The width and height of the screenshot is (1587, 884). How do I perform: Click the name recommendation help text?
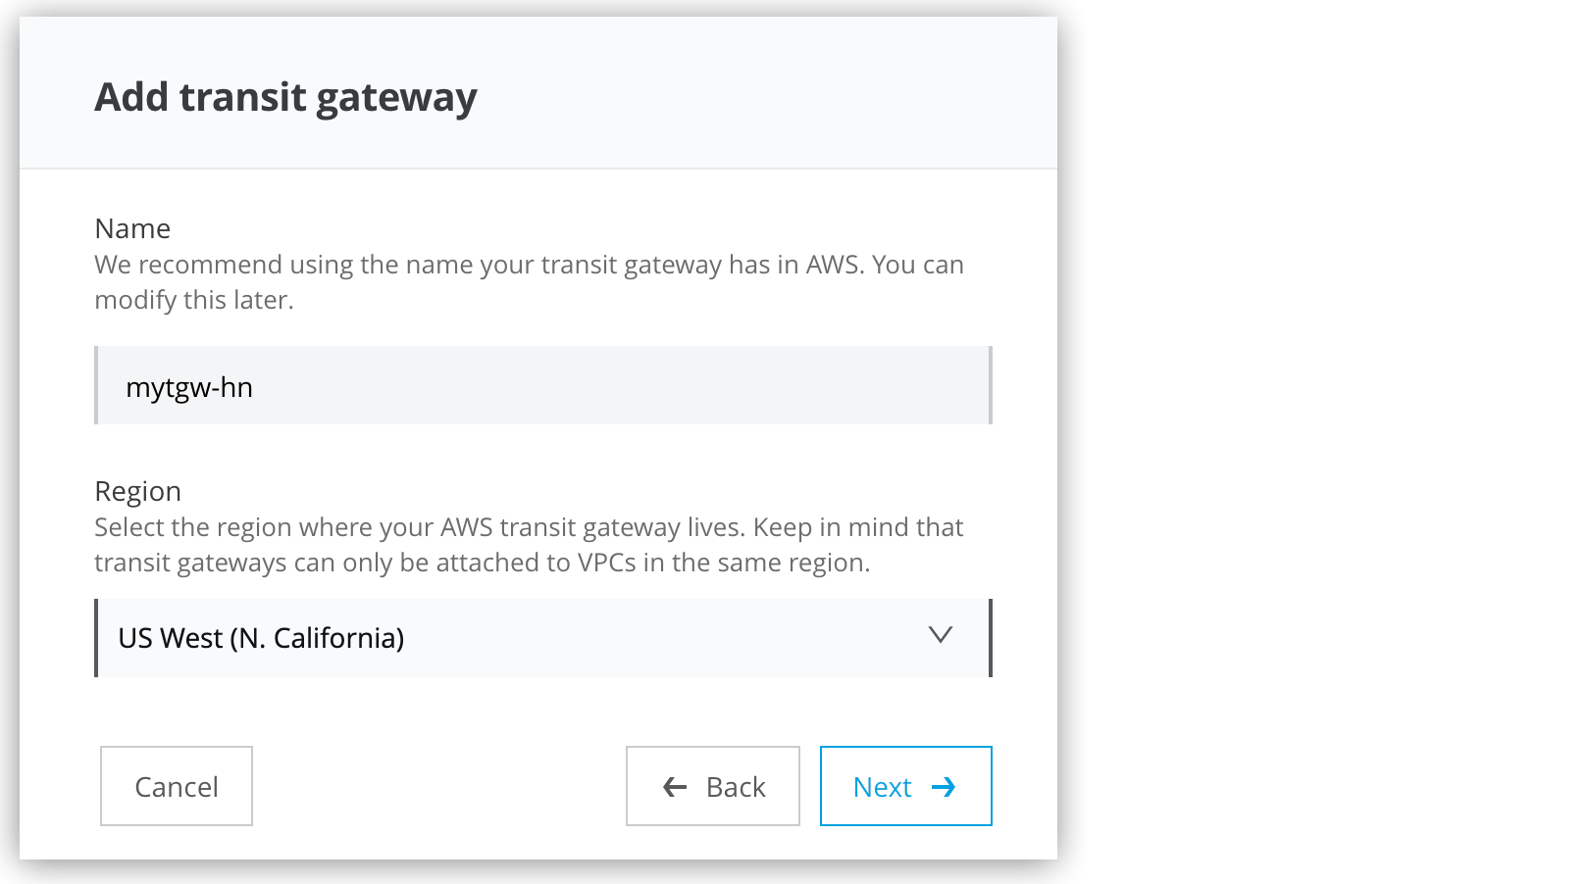coord(528,281)
